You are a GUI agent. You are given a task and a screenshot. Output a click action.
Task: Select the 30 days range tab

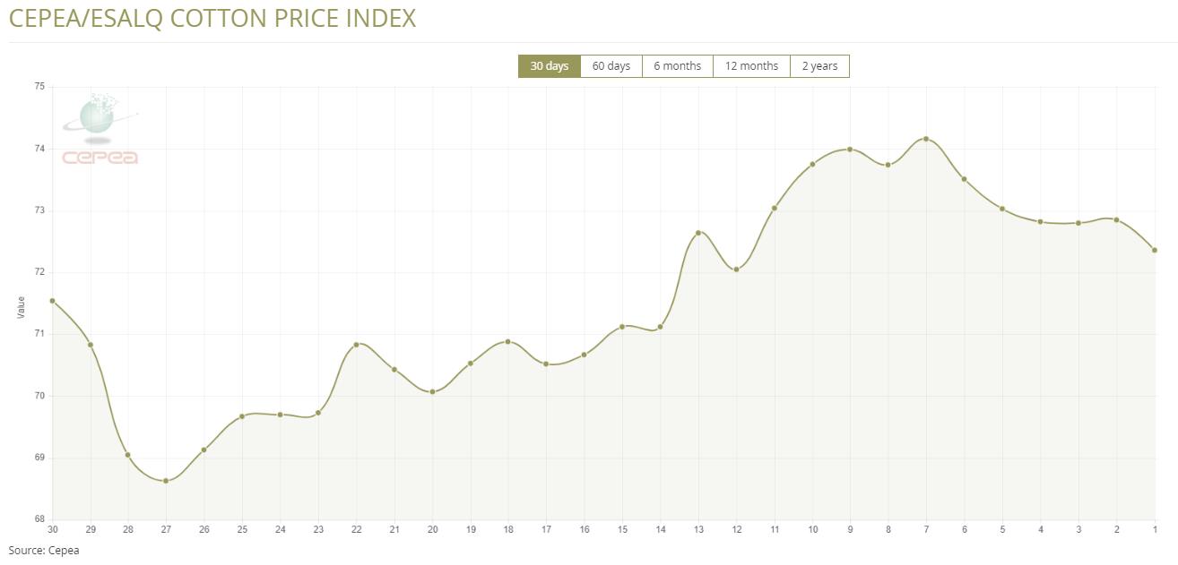click(549, 66)
